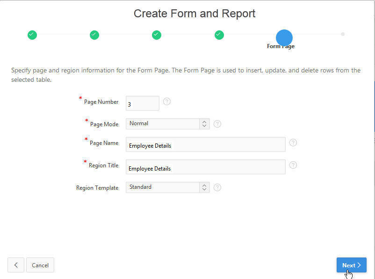Screen dimensions: 375x279
Task: Open help for the Region Template field
Action: click(x=217, y=187)
